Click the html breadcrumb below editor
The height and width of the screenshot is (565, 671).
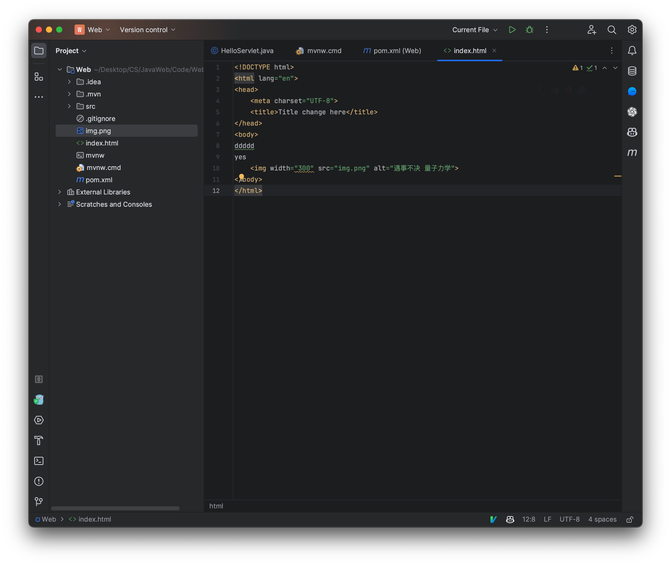point(216,506)
